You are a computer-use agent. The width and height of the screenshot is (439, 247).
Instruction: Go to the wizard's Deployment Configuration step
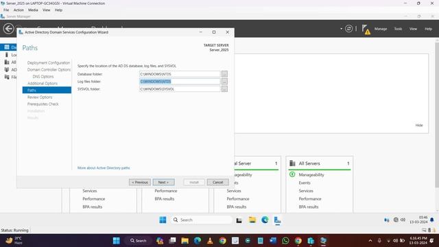[x=49, y=62]
